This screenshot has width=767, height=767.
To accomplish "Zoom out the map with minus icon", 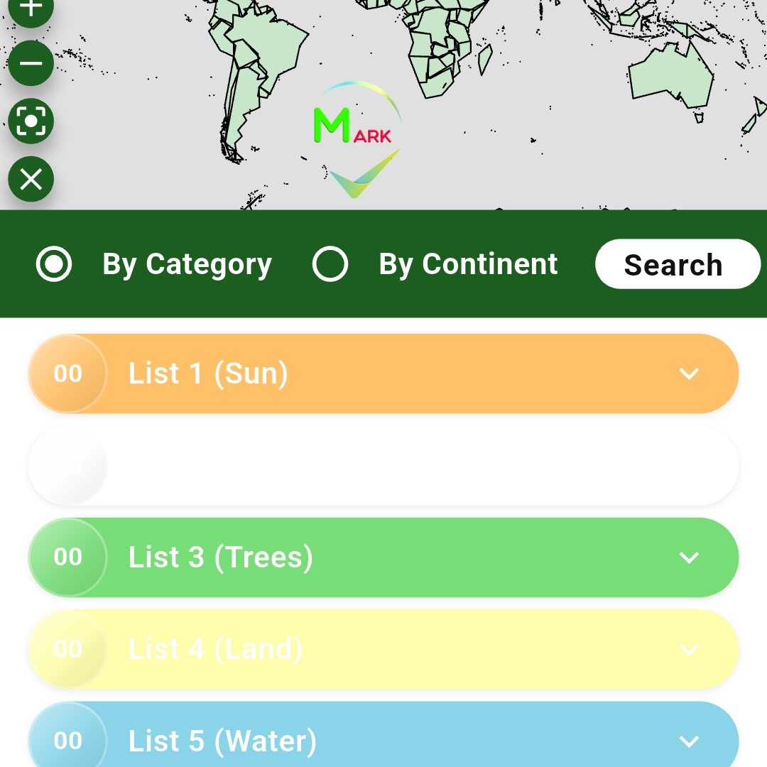I will pos(31,63).
